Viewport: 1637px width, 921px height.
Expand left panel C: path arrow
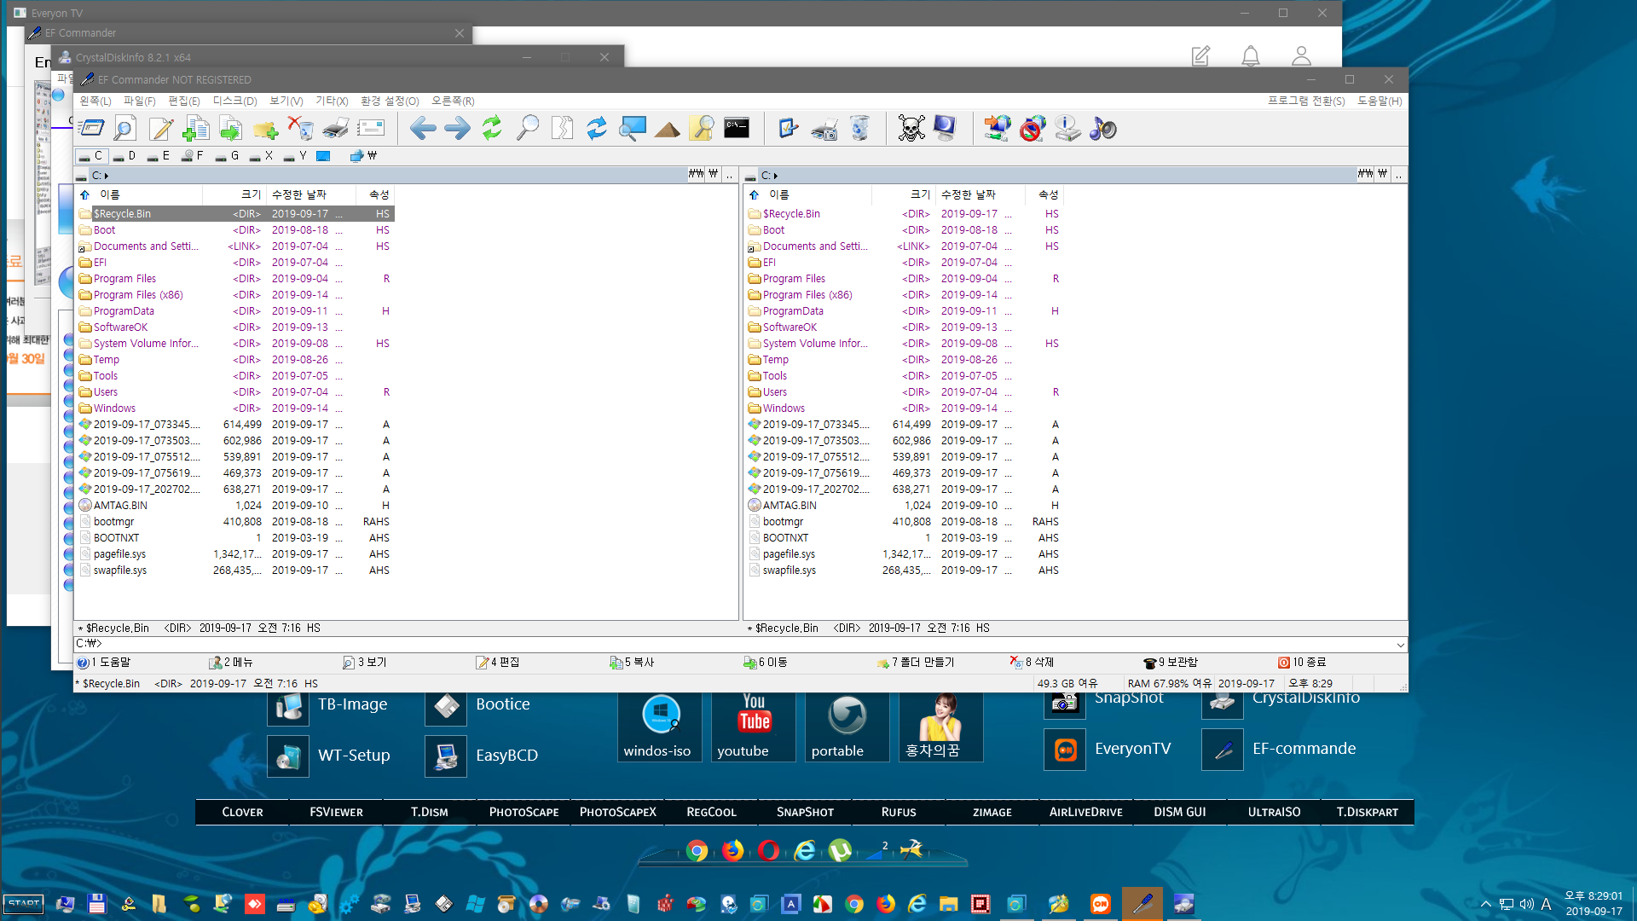pyautogui.click(x=107, y=176)
